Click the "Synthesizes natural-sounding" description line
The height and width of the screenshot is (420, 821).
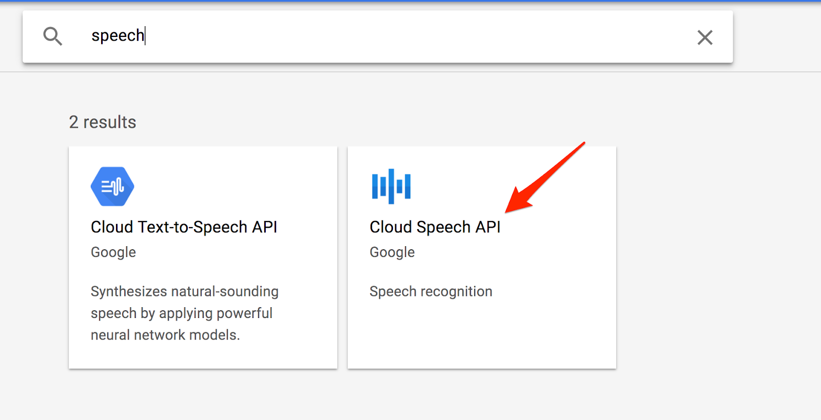tap(184, 291)
